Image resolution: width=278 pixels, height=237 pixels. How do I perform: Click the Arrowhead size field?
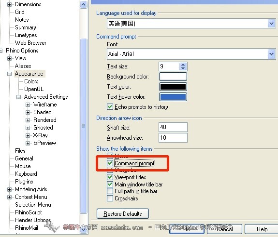[x=173, y=138]
